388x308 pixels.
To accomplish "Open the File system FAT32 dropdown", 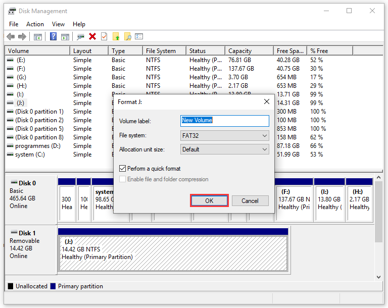I will (x=224, y=135).
